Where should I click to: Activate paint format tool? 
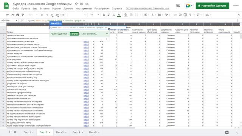(23, 15)
